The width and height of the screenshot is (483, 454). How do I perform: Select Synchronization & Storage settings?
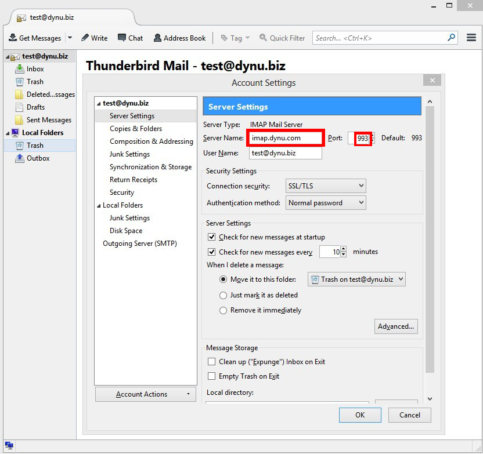pyautogui.click(x=150, y=167)
